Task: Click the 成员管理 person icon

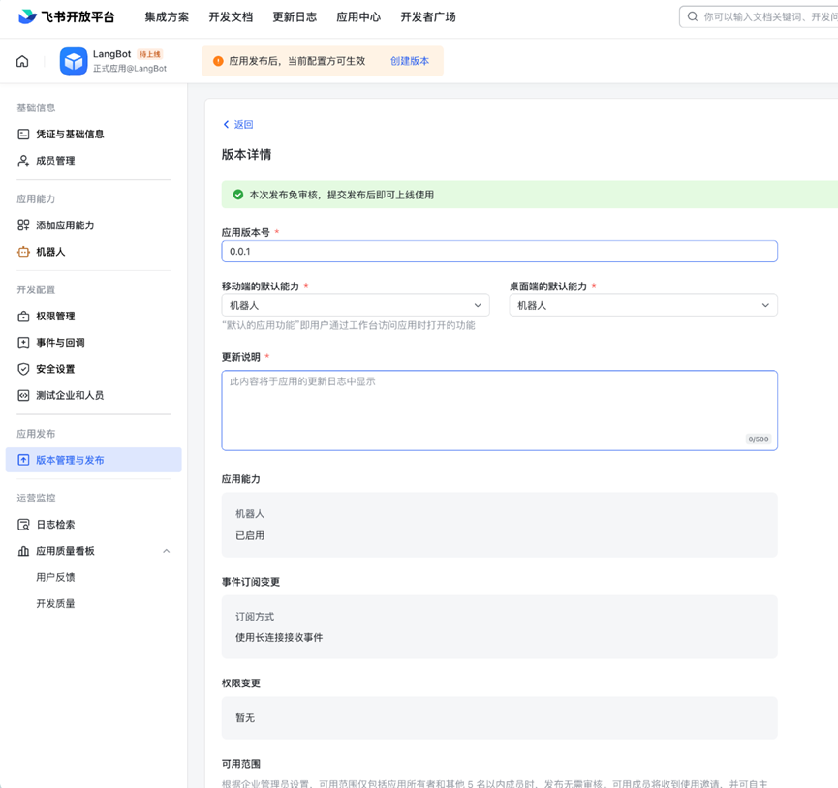Action: [23, 161]
